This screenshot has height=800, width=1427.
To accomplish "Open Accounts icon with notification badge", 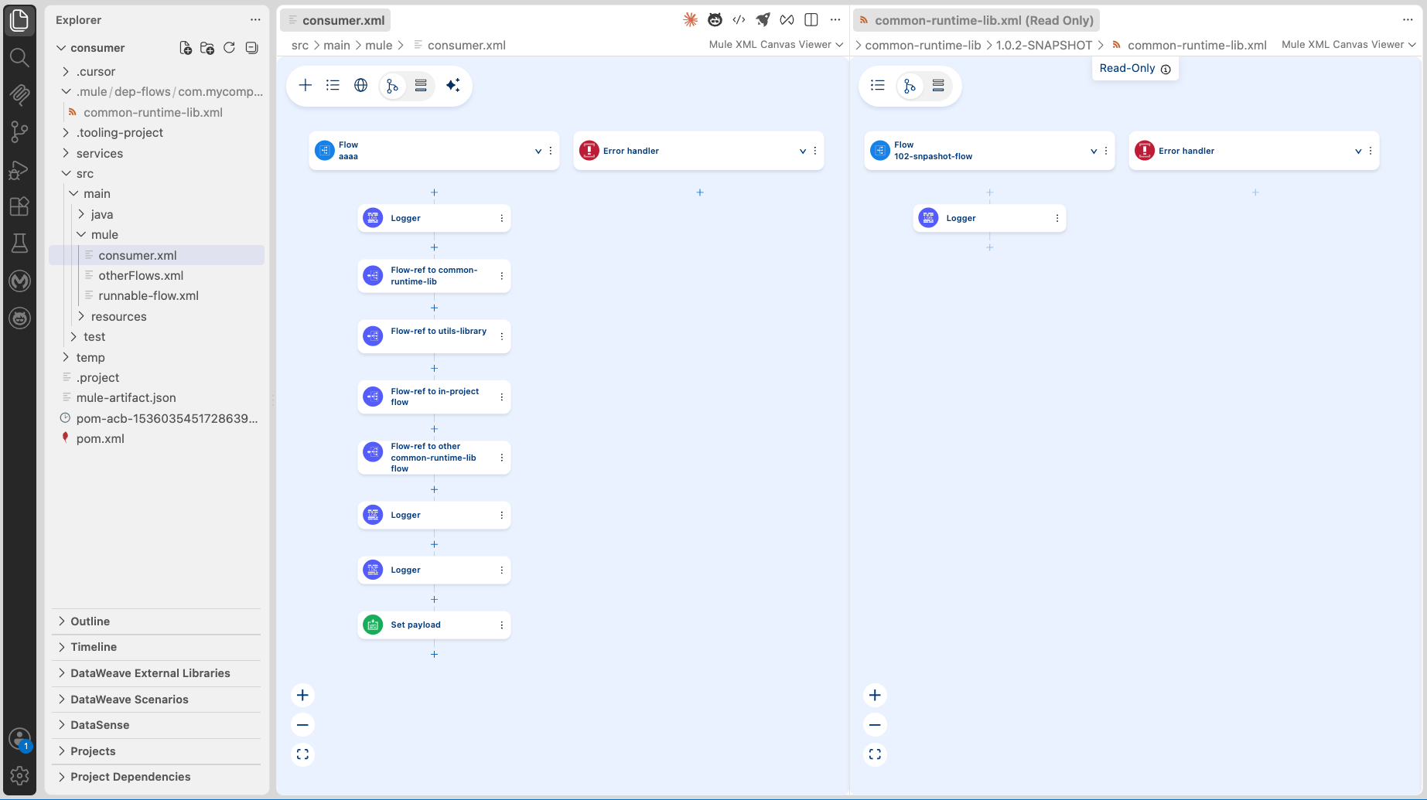I will (x=19, y=740).
